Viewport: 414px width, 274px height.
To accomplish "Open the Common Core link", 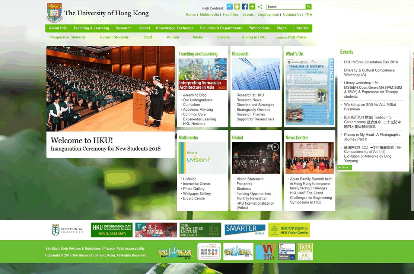I will [194, 114].
